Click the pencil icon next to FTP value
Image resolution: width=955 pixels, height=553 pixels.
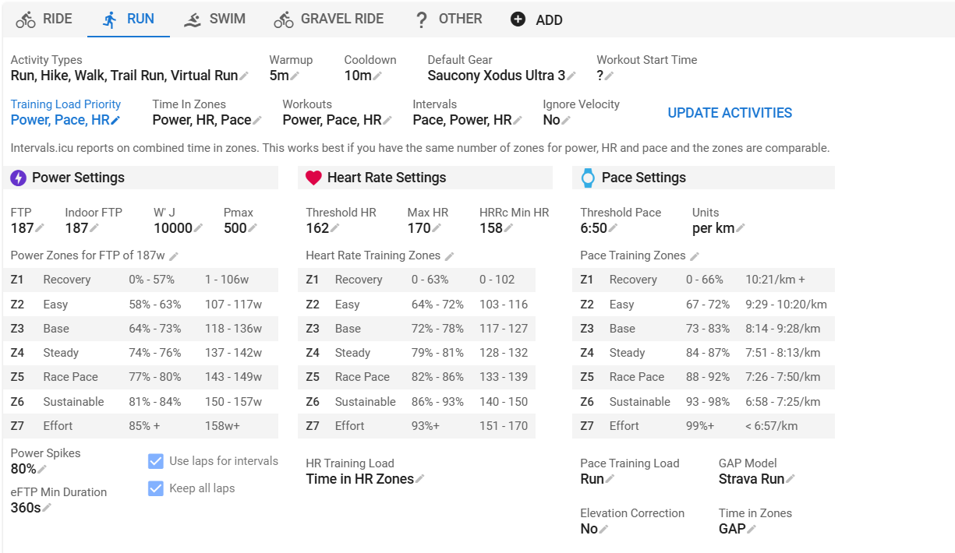point(40,228)
